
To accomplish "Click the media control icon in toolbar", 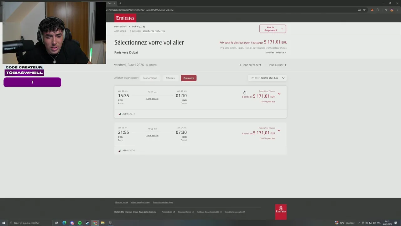I will pyautogui.click(x=386, y=10).
